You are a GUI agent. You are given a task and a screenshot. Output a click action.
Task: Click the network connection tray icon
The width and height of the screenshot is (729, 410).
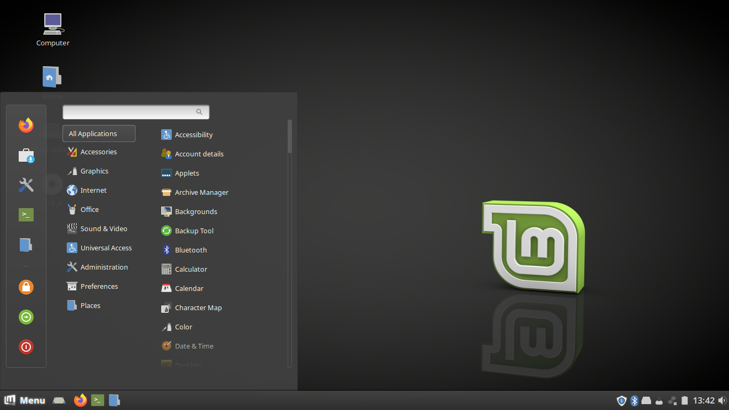tap(672, 400)
